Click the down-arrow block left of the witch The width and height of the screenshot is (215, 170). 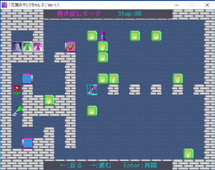[x=92, y=36]
